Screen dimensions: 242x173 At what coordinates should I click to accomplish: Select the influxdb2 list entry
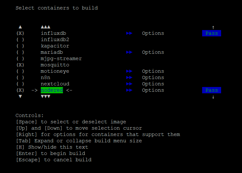pyautogui.click(x=55, y=40)
